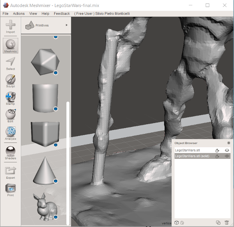Click the Meshmixer app logo in title bar
Image resolution: width=234 pixels, height=227 pixels.
(6, 5)
